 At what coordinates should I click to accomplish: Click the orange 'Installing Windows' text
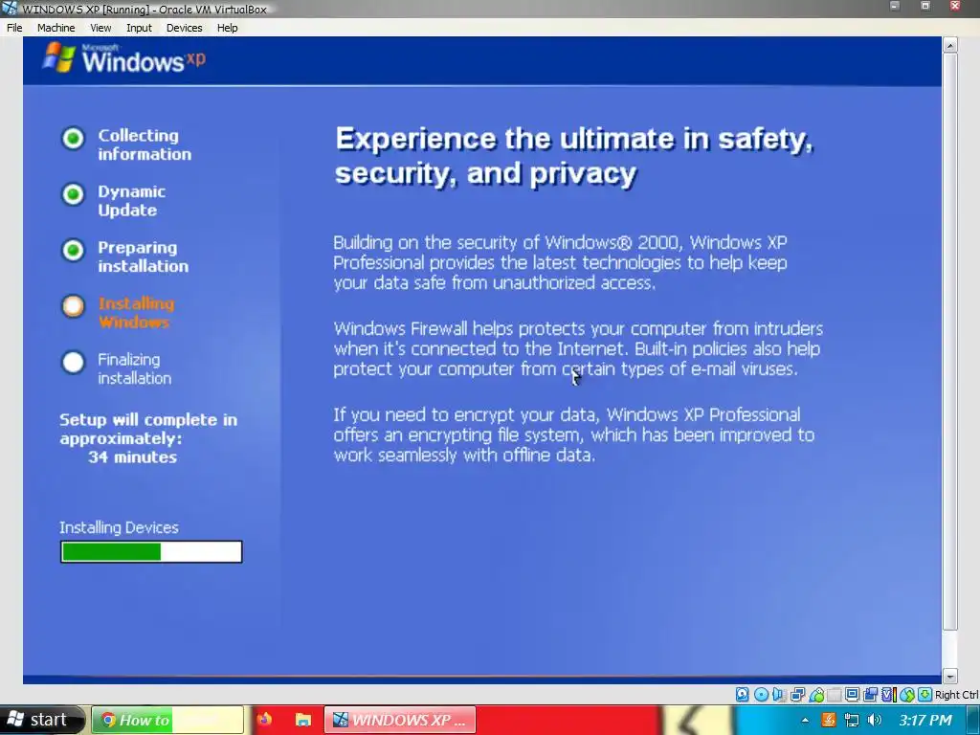tap(136, 313)
